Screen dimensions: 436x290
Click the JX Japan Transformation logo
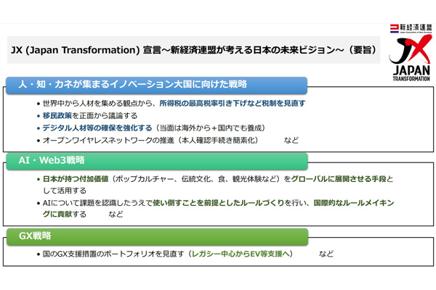(410, 59)
